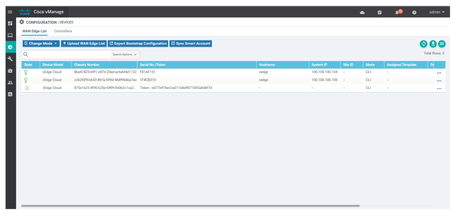The image size is (457, 215).
Task: Click the cloud icon in top bar
Action: coord(362,12)
